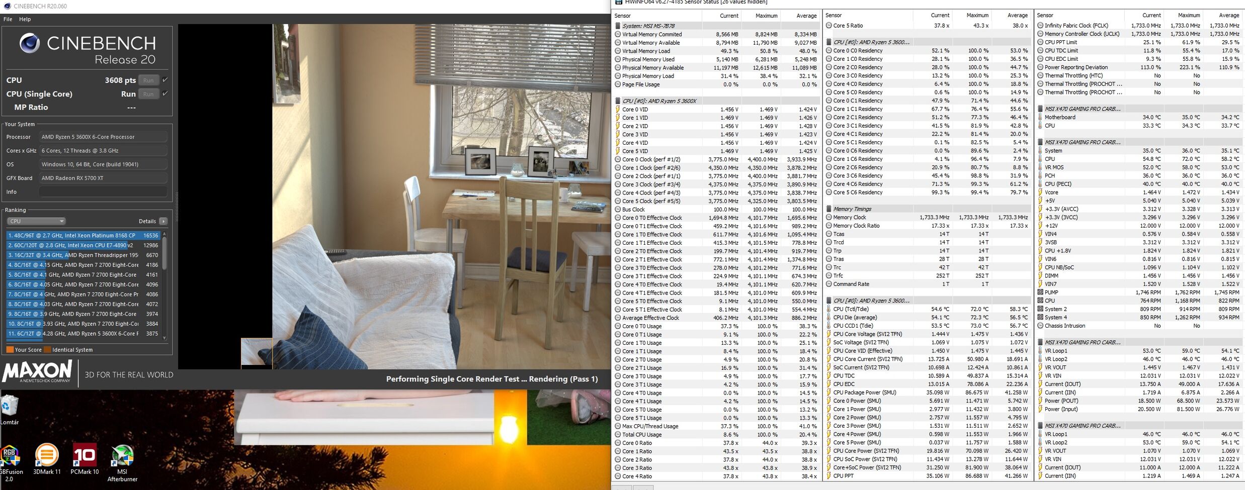
Task: Toggle the CPU (Single Core) test checkbox
Action: point(165,93)
